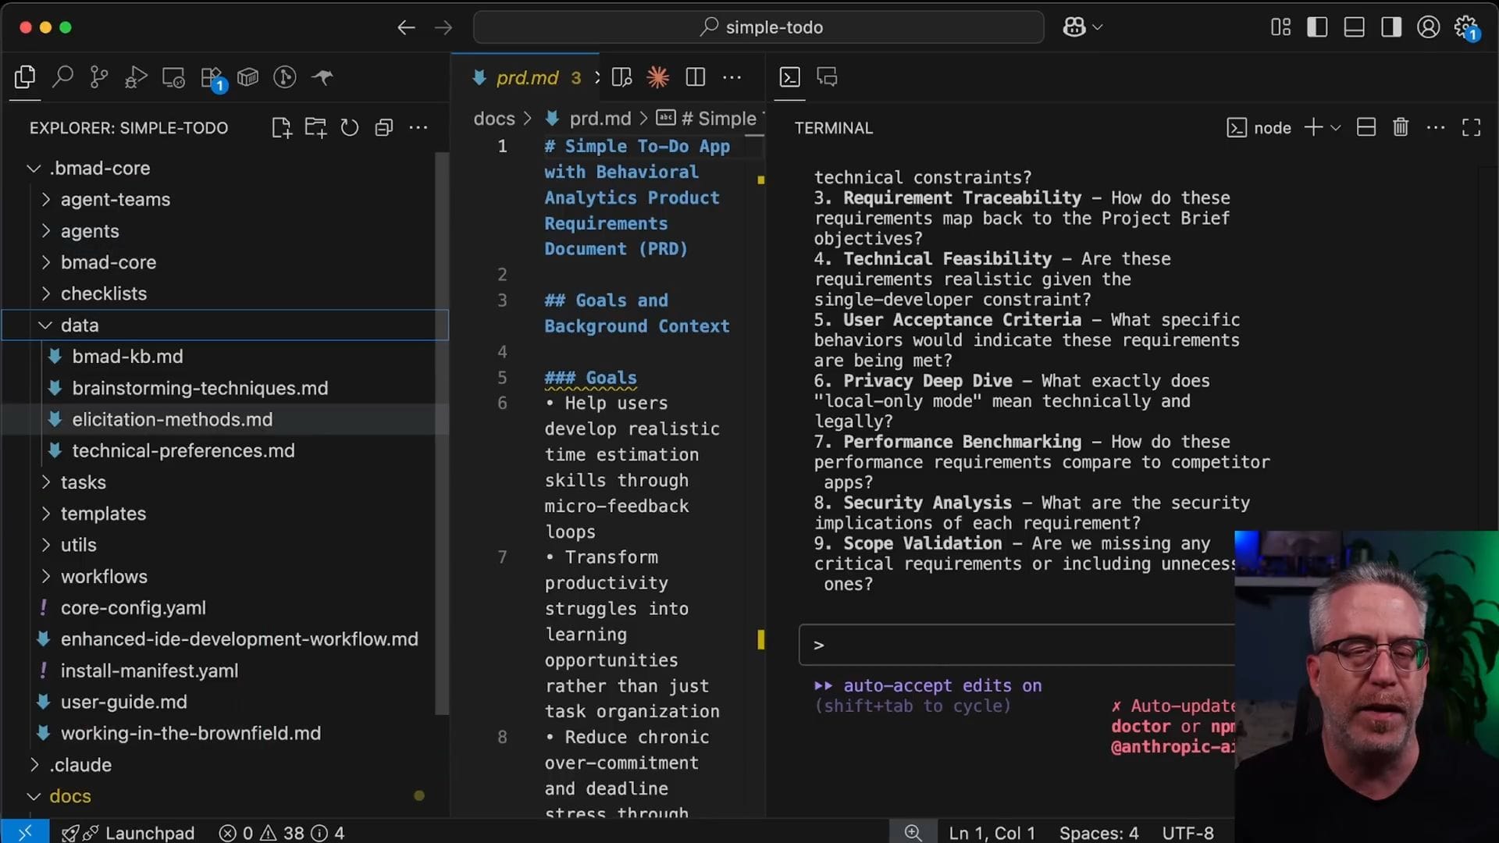Collapse the data folder
The height and width of the screenshot is (843, 1499).
tap(80, 325)
